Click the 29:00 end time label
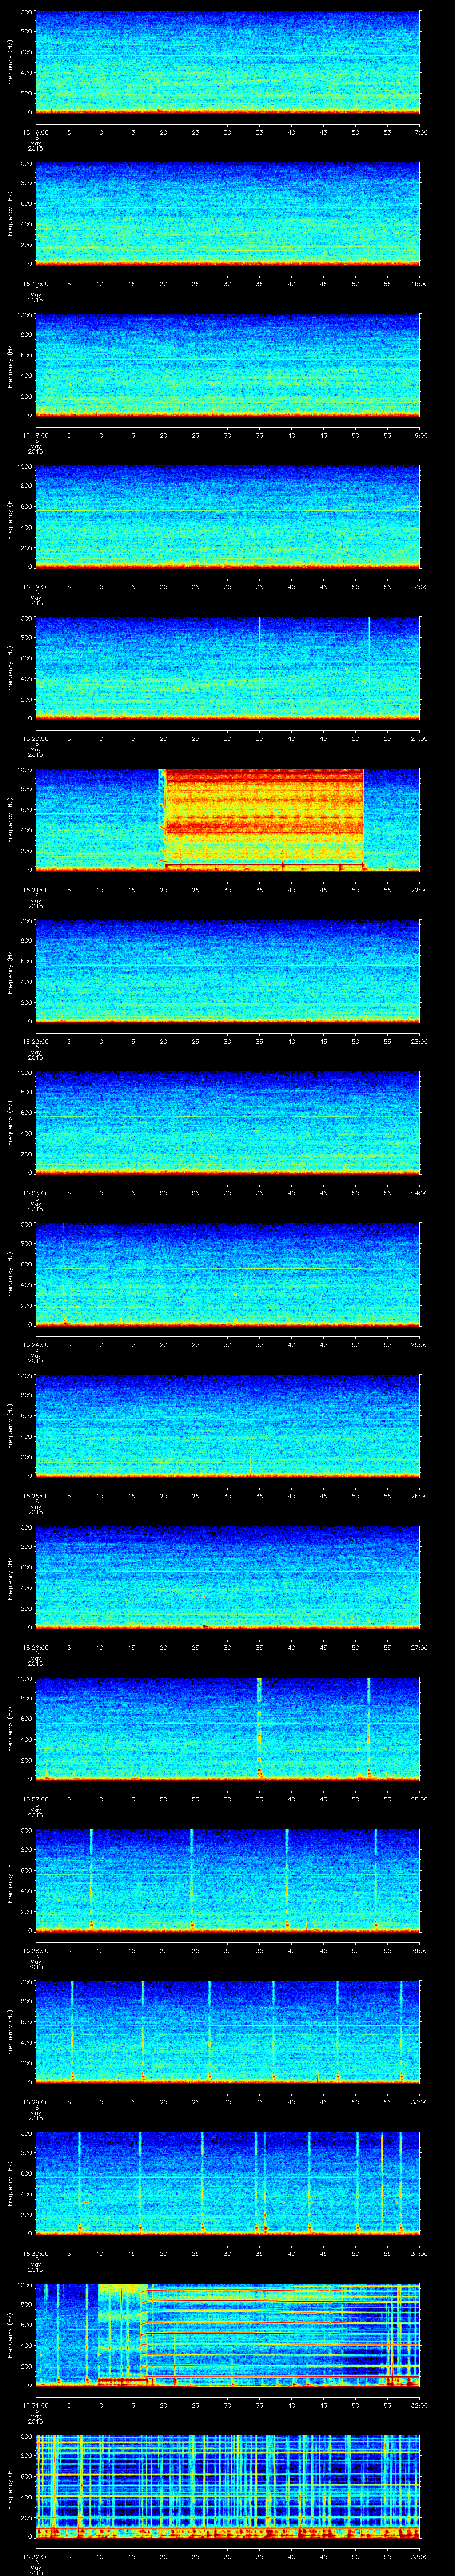 coord(419,1950)
